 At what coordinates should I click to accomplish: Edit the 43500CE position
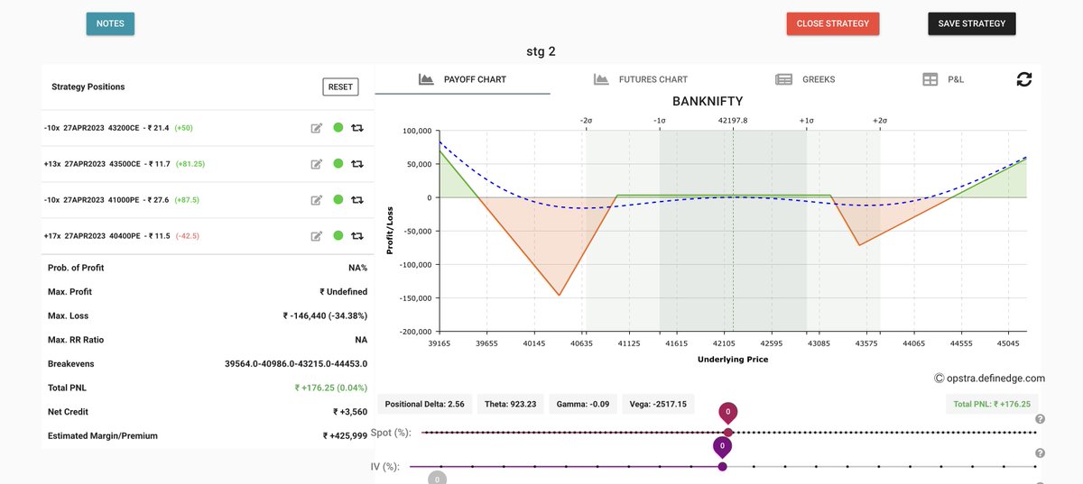(x=317, y=164)
